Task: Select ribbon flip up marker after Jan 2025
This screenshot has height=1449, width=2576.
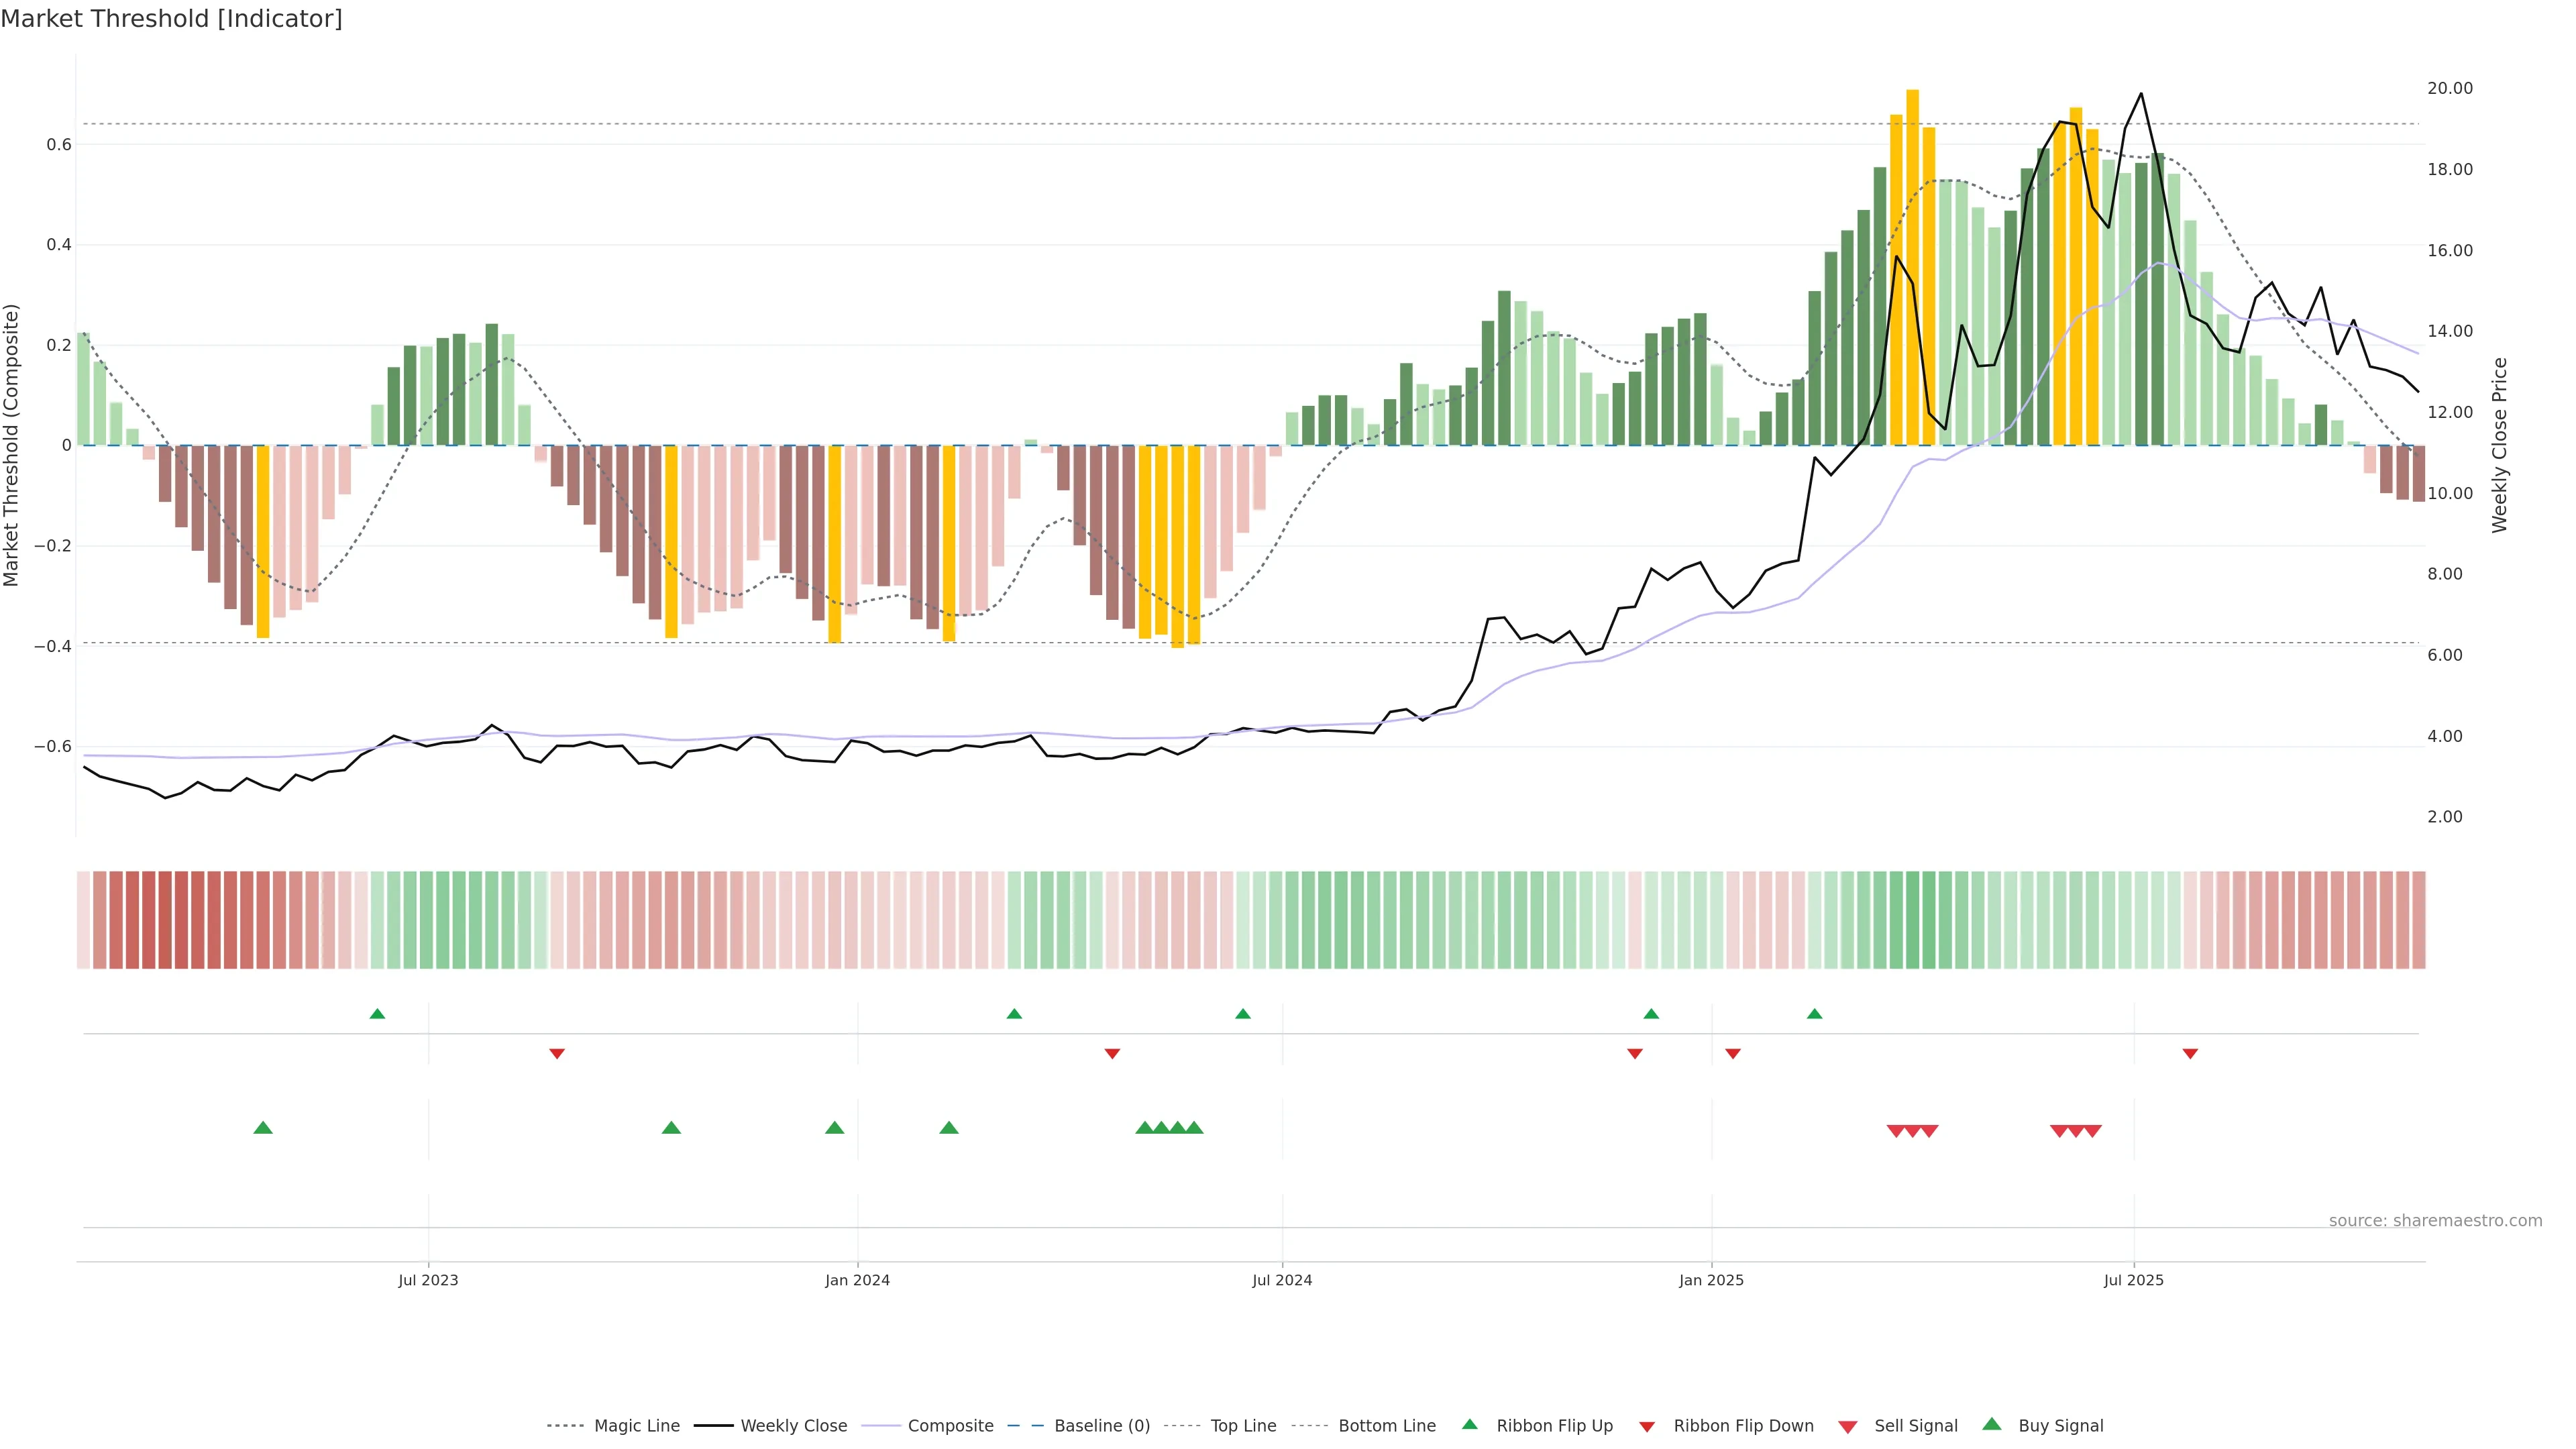Action: [1814, 1014]
